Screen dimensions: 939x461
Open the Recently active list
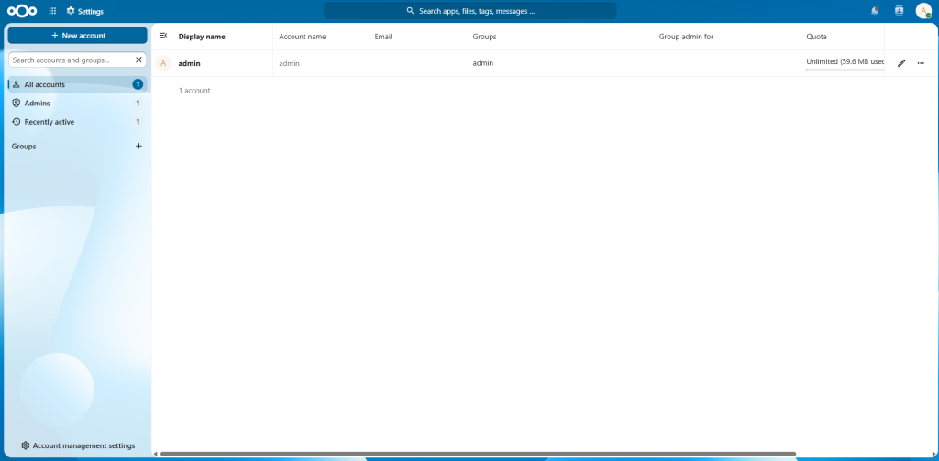77,122
